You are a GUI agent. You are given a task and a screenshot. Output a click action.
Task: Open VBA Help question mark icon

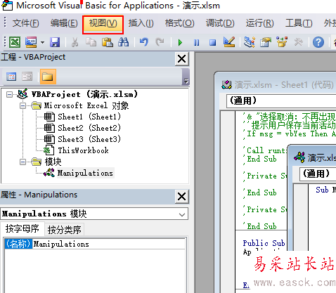(x=318, y=42)
